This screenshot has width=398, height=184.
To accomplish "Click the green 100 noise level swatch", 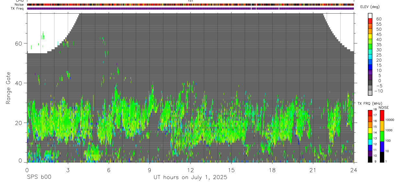I will coord(382,136).
